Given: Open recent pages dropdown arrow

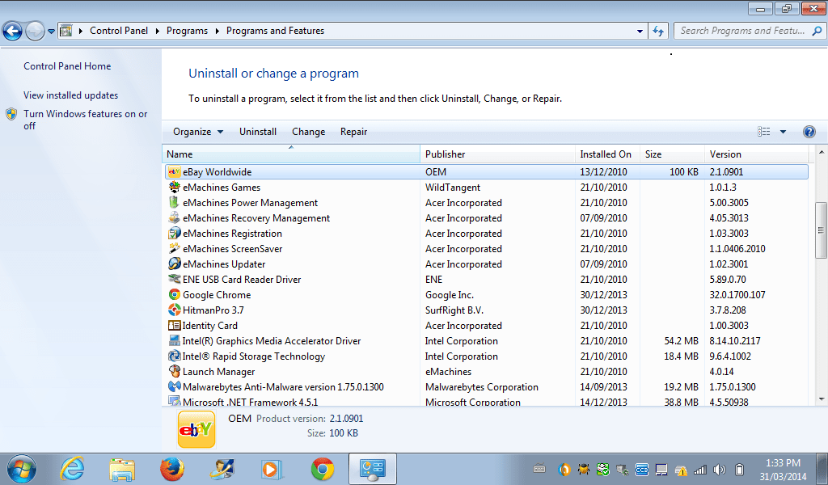Looking at the screenshot, I should [51, 32].
